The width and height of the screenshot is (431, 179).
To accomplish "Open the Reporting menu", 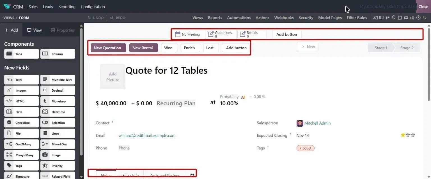I will pyautogui.click(x=67, y=6).
